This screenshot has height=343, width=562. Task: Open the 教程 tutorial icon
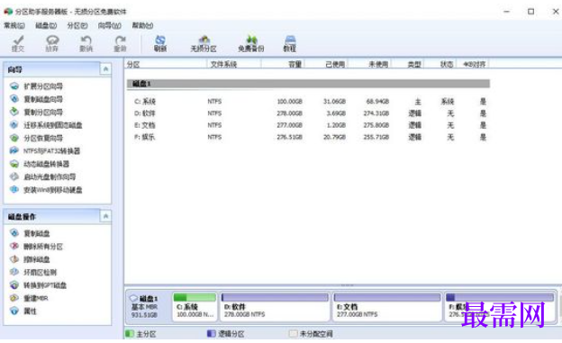290,44
